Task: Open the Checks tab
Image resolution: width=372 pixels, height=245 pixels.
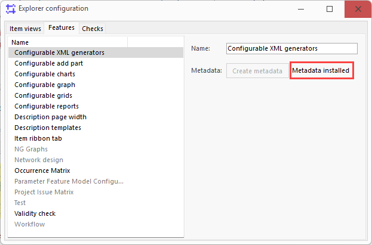Action: (x=93, y=29)
